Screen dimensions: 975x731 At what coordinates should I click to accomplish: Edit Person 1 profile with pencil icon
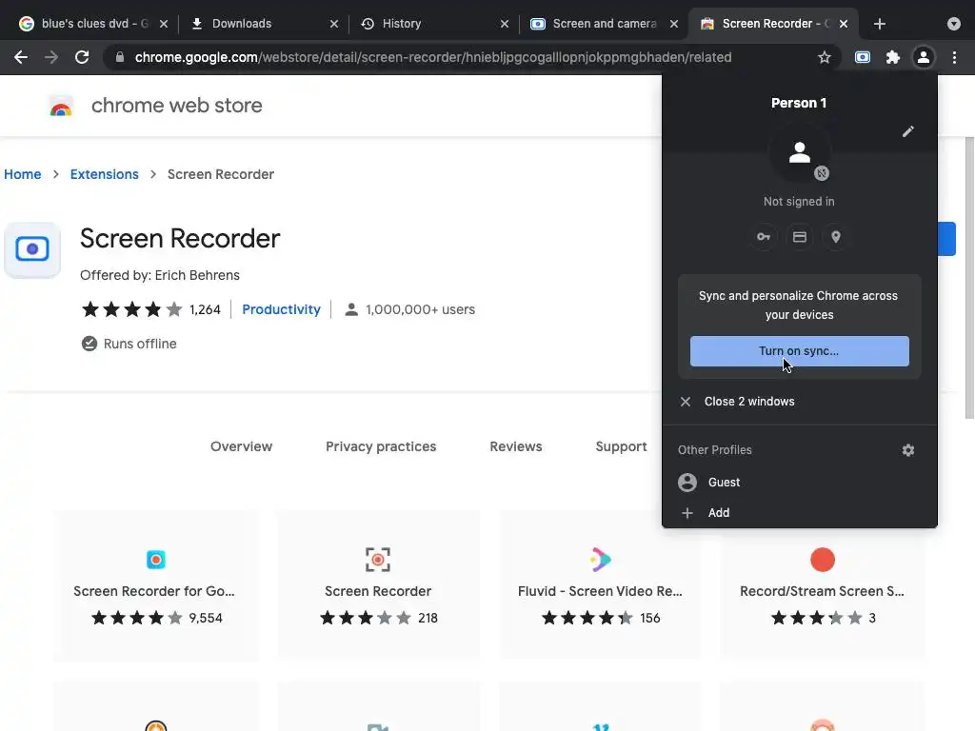pyautogui.click(x=907, y=131)
